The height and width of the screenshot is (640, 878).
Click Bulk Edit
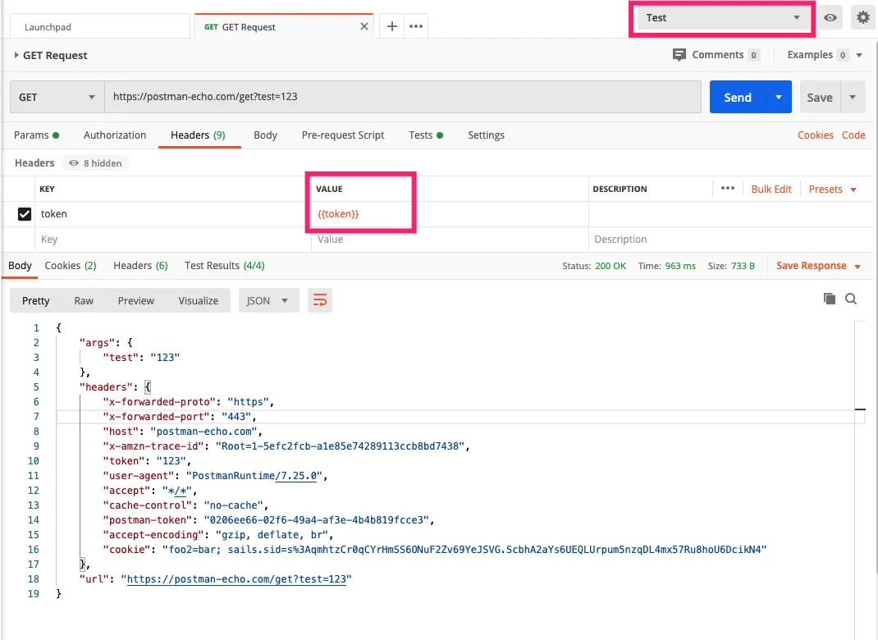(x=771, y=190)
